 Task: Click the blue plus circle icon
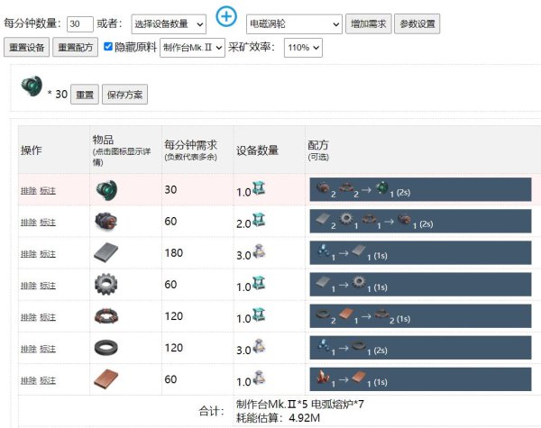pyautogui.click(x=227, y=18)
